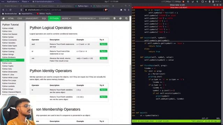The height and width of the screenshot is (125, 223).
Task: Open Python HOME sidebar link
Action: (x=8, y=28)
